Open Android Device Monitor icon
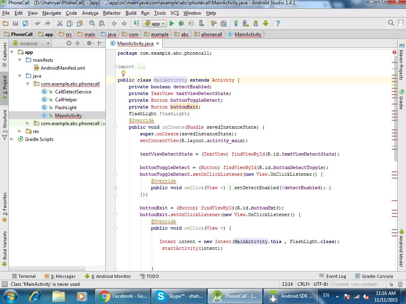The image size is (406, 304). (x=266, y=23)
